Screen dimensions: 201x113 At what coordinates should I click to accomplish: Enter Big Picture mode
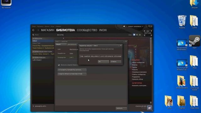click(148, 33)
